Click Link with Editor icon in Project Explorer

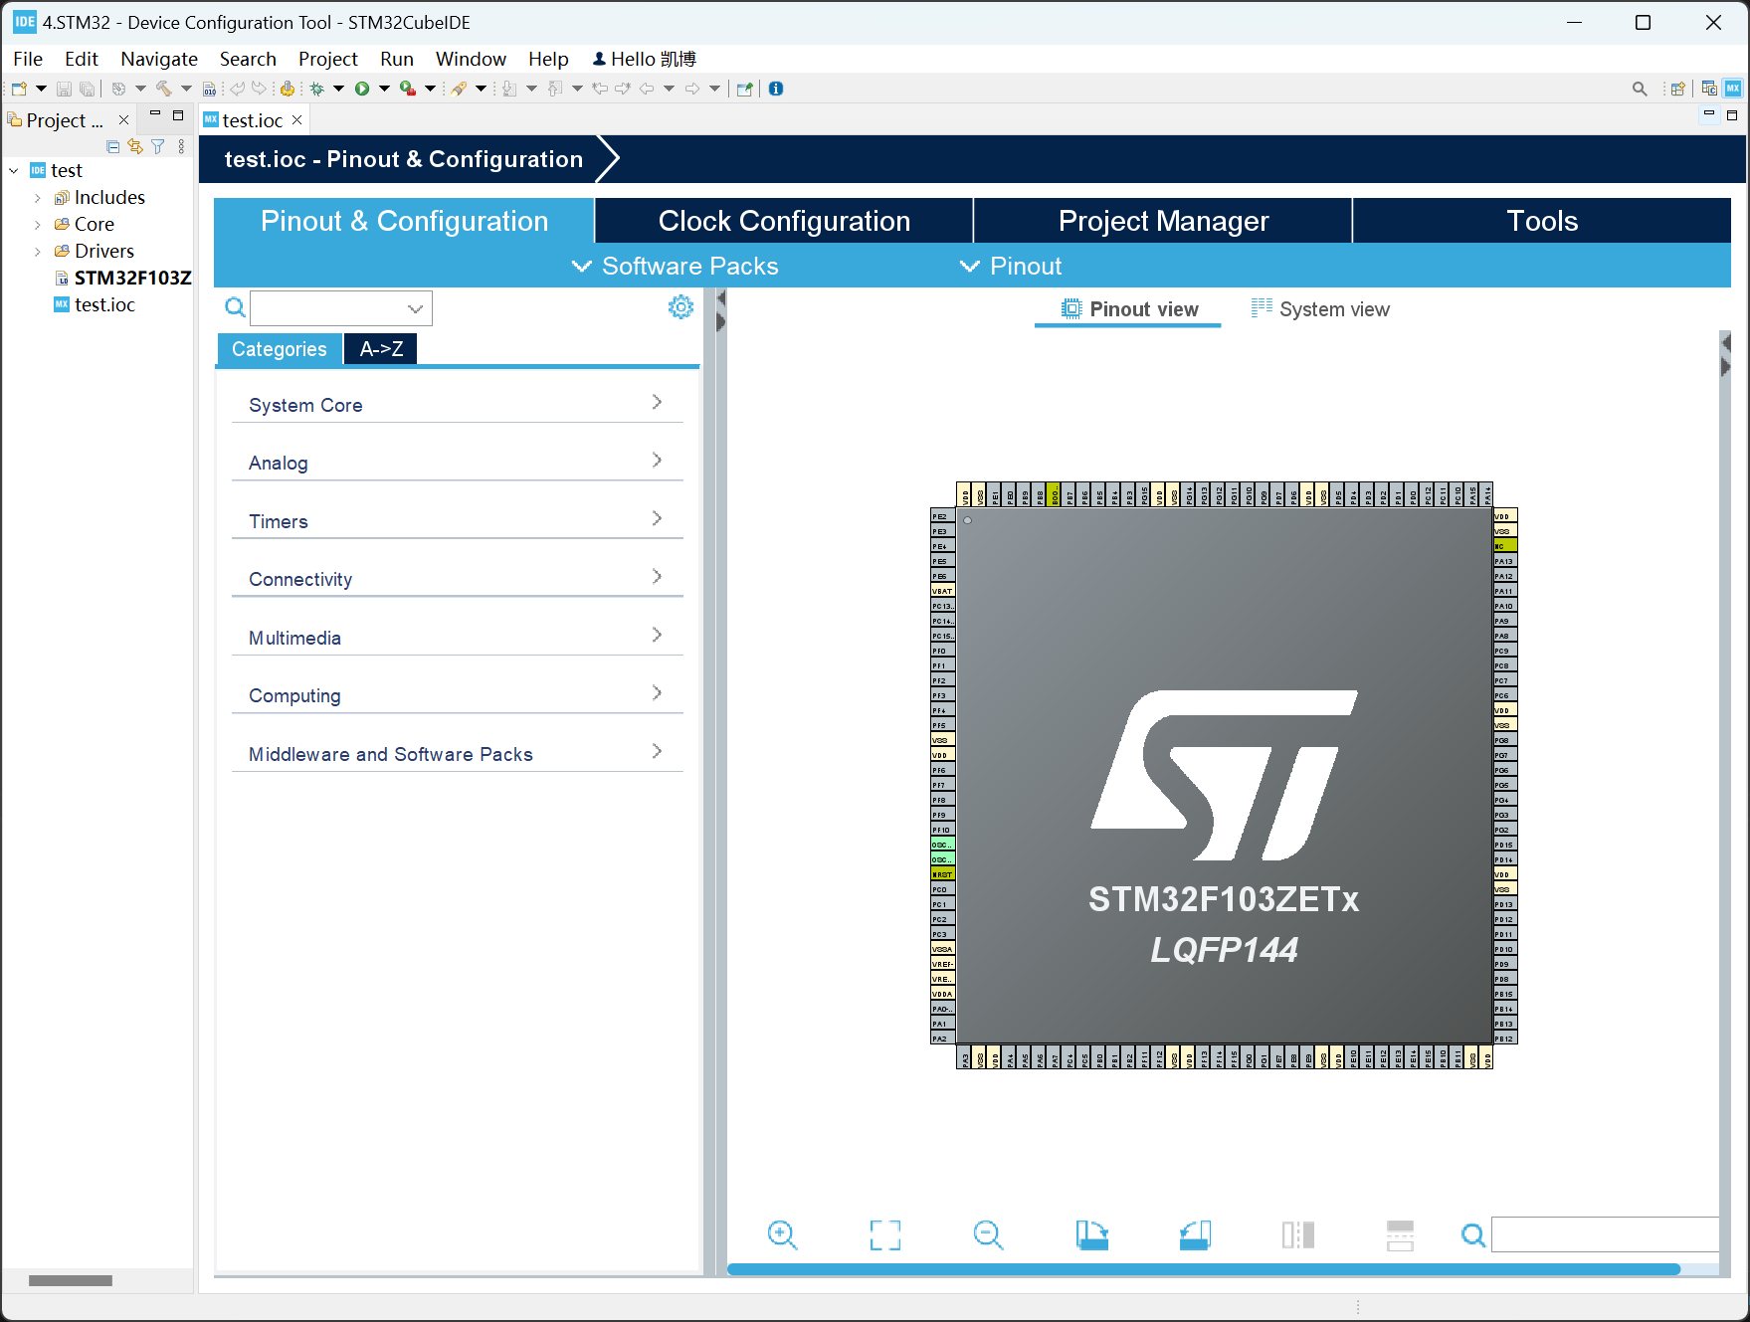[135, 146]
